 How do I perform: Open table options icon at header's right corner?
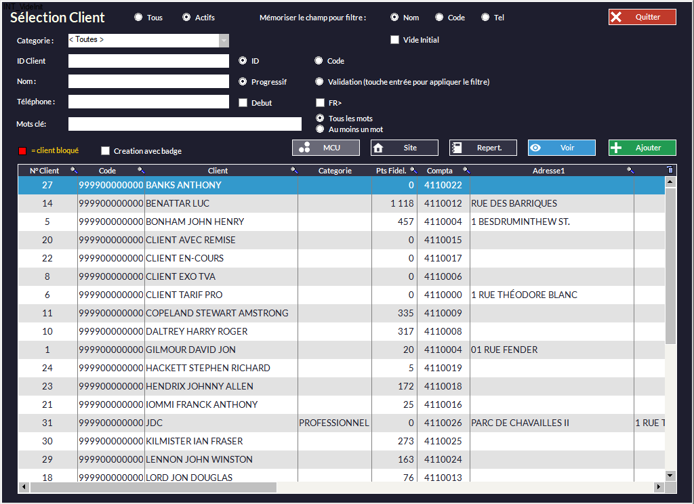pyautogui.click(x=670, y=171)
